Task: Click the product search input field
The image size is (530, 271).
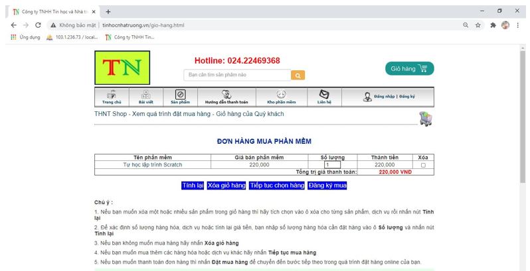Action: pos(237,75)
